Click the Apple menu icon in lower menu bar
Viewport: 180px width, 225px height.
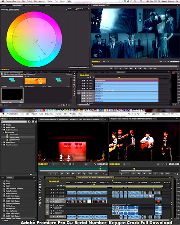[x=3, y=114]
